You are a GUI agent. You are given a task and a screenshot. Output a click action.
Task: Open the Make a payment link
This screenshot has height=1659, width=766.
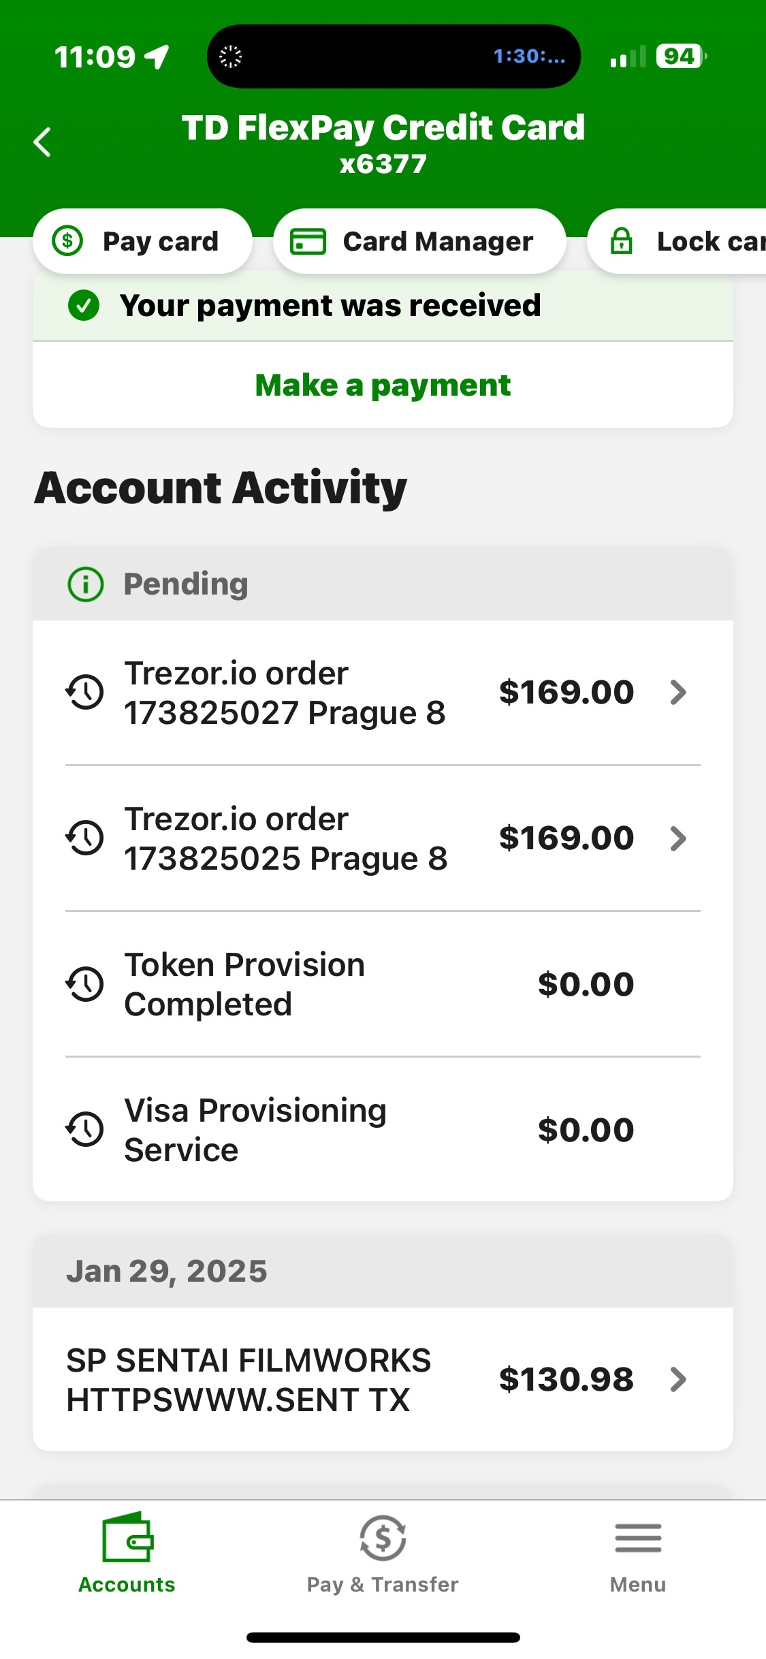point(383,385)
